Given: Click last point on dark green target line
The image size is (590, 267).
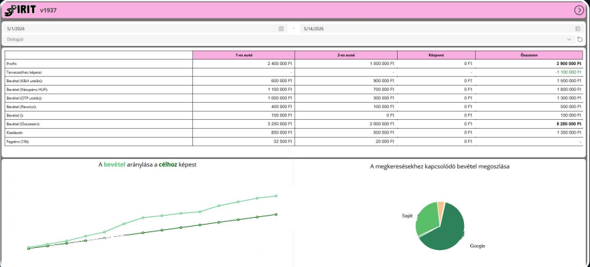Looking at the screenshot, I should (277, 214).
